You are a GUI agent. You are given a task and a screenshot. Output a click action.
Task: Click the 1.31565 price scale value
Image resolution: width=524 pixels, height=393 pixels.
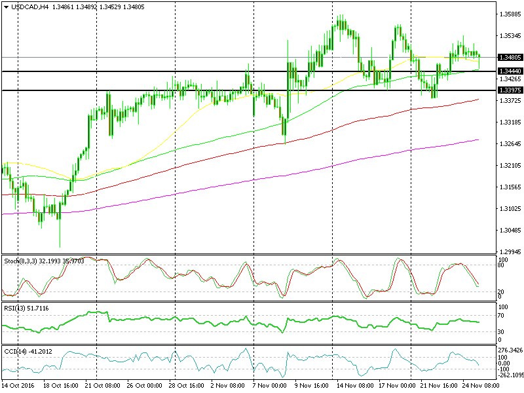click(510, 187)
